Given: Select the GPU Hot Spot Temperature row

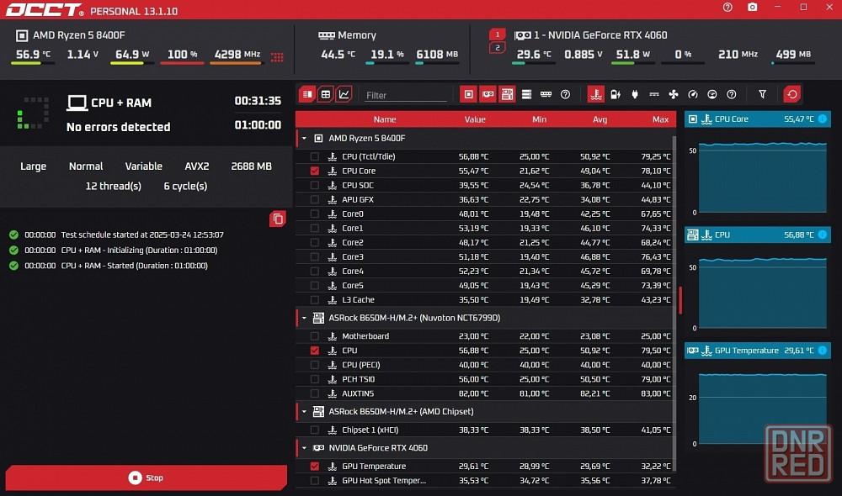Looking at the screenshot, I should (486, 481).
